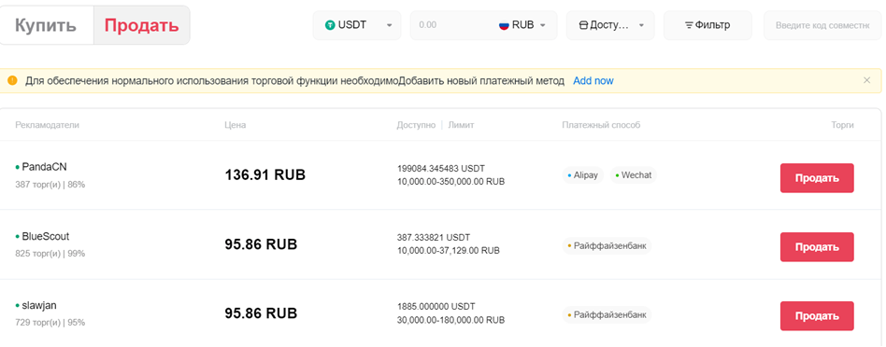Open the RUB currency dropdown

point(523,25)
